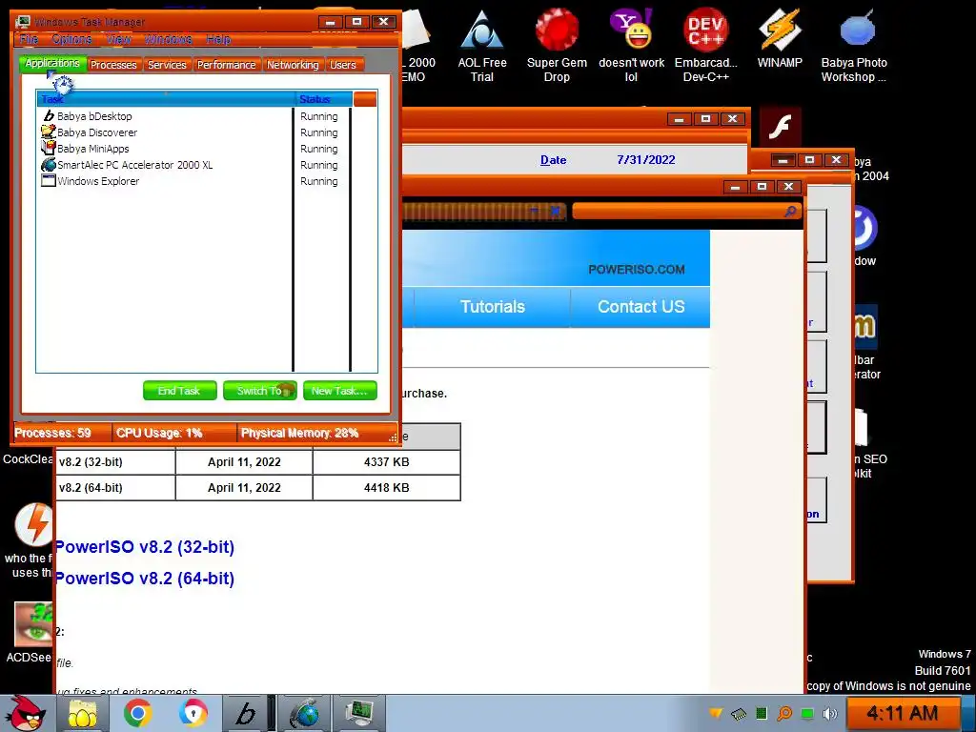This screenshot has height=732, width=976.
Task: Open the Yahoo "doesn't work lol" desktop icon
Action: click(x=631, y=46)
